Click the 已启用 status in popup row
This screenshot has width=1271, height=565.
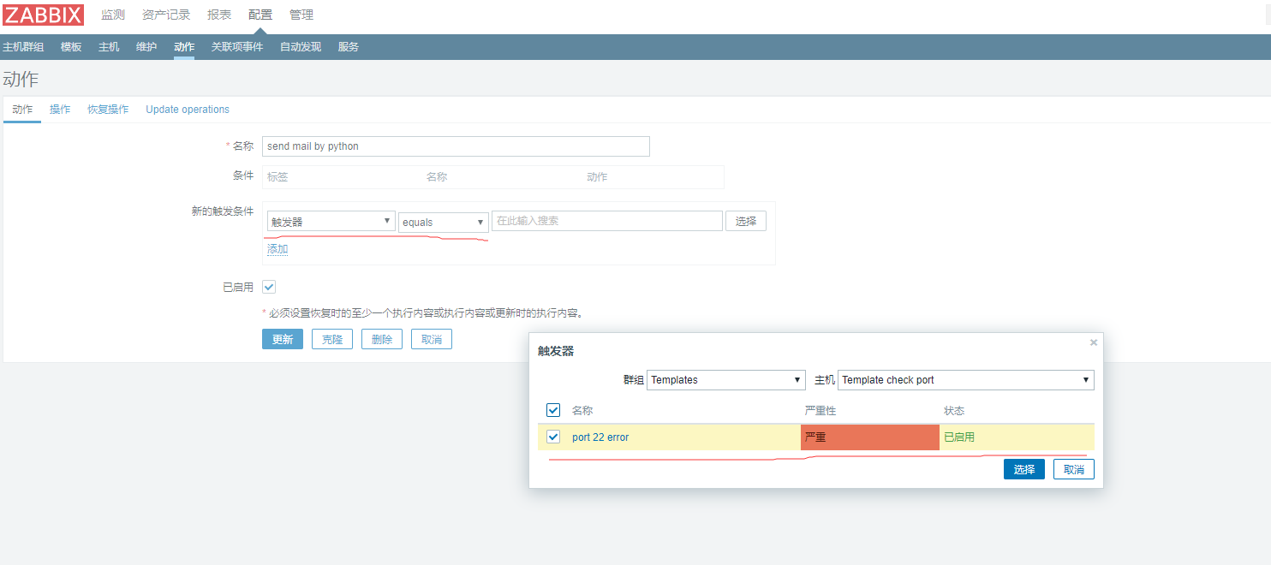coord(959,437)
